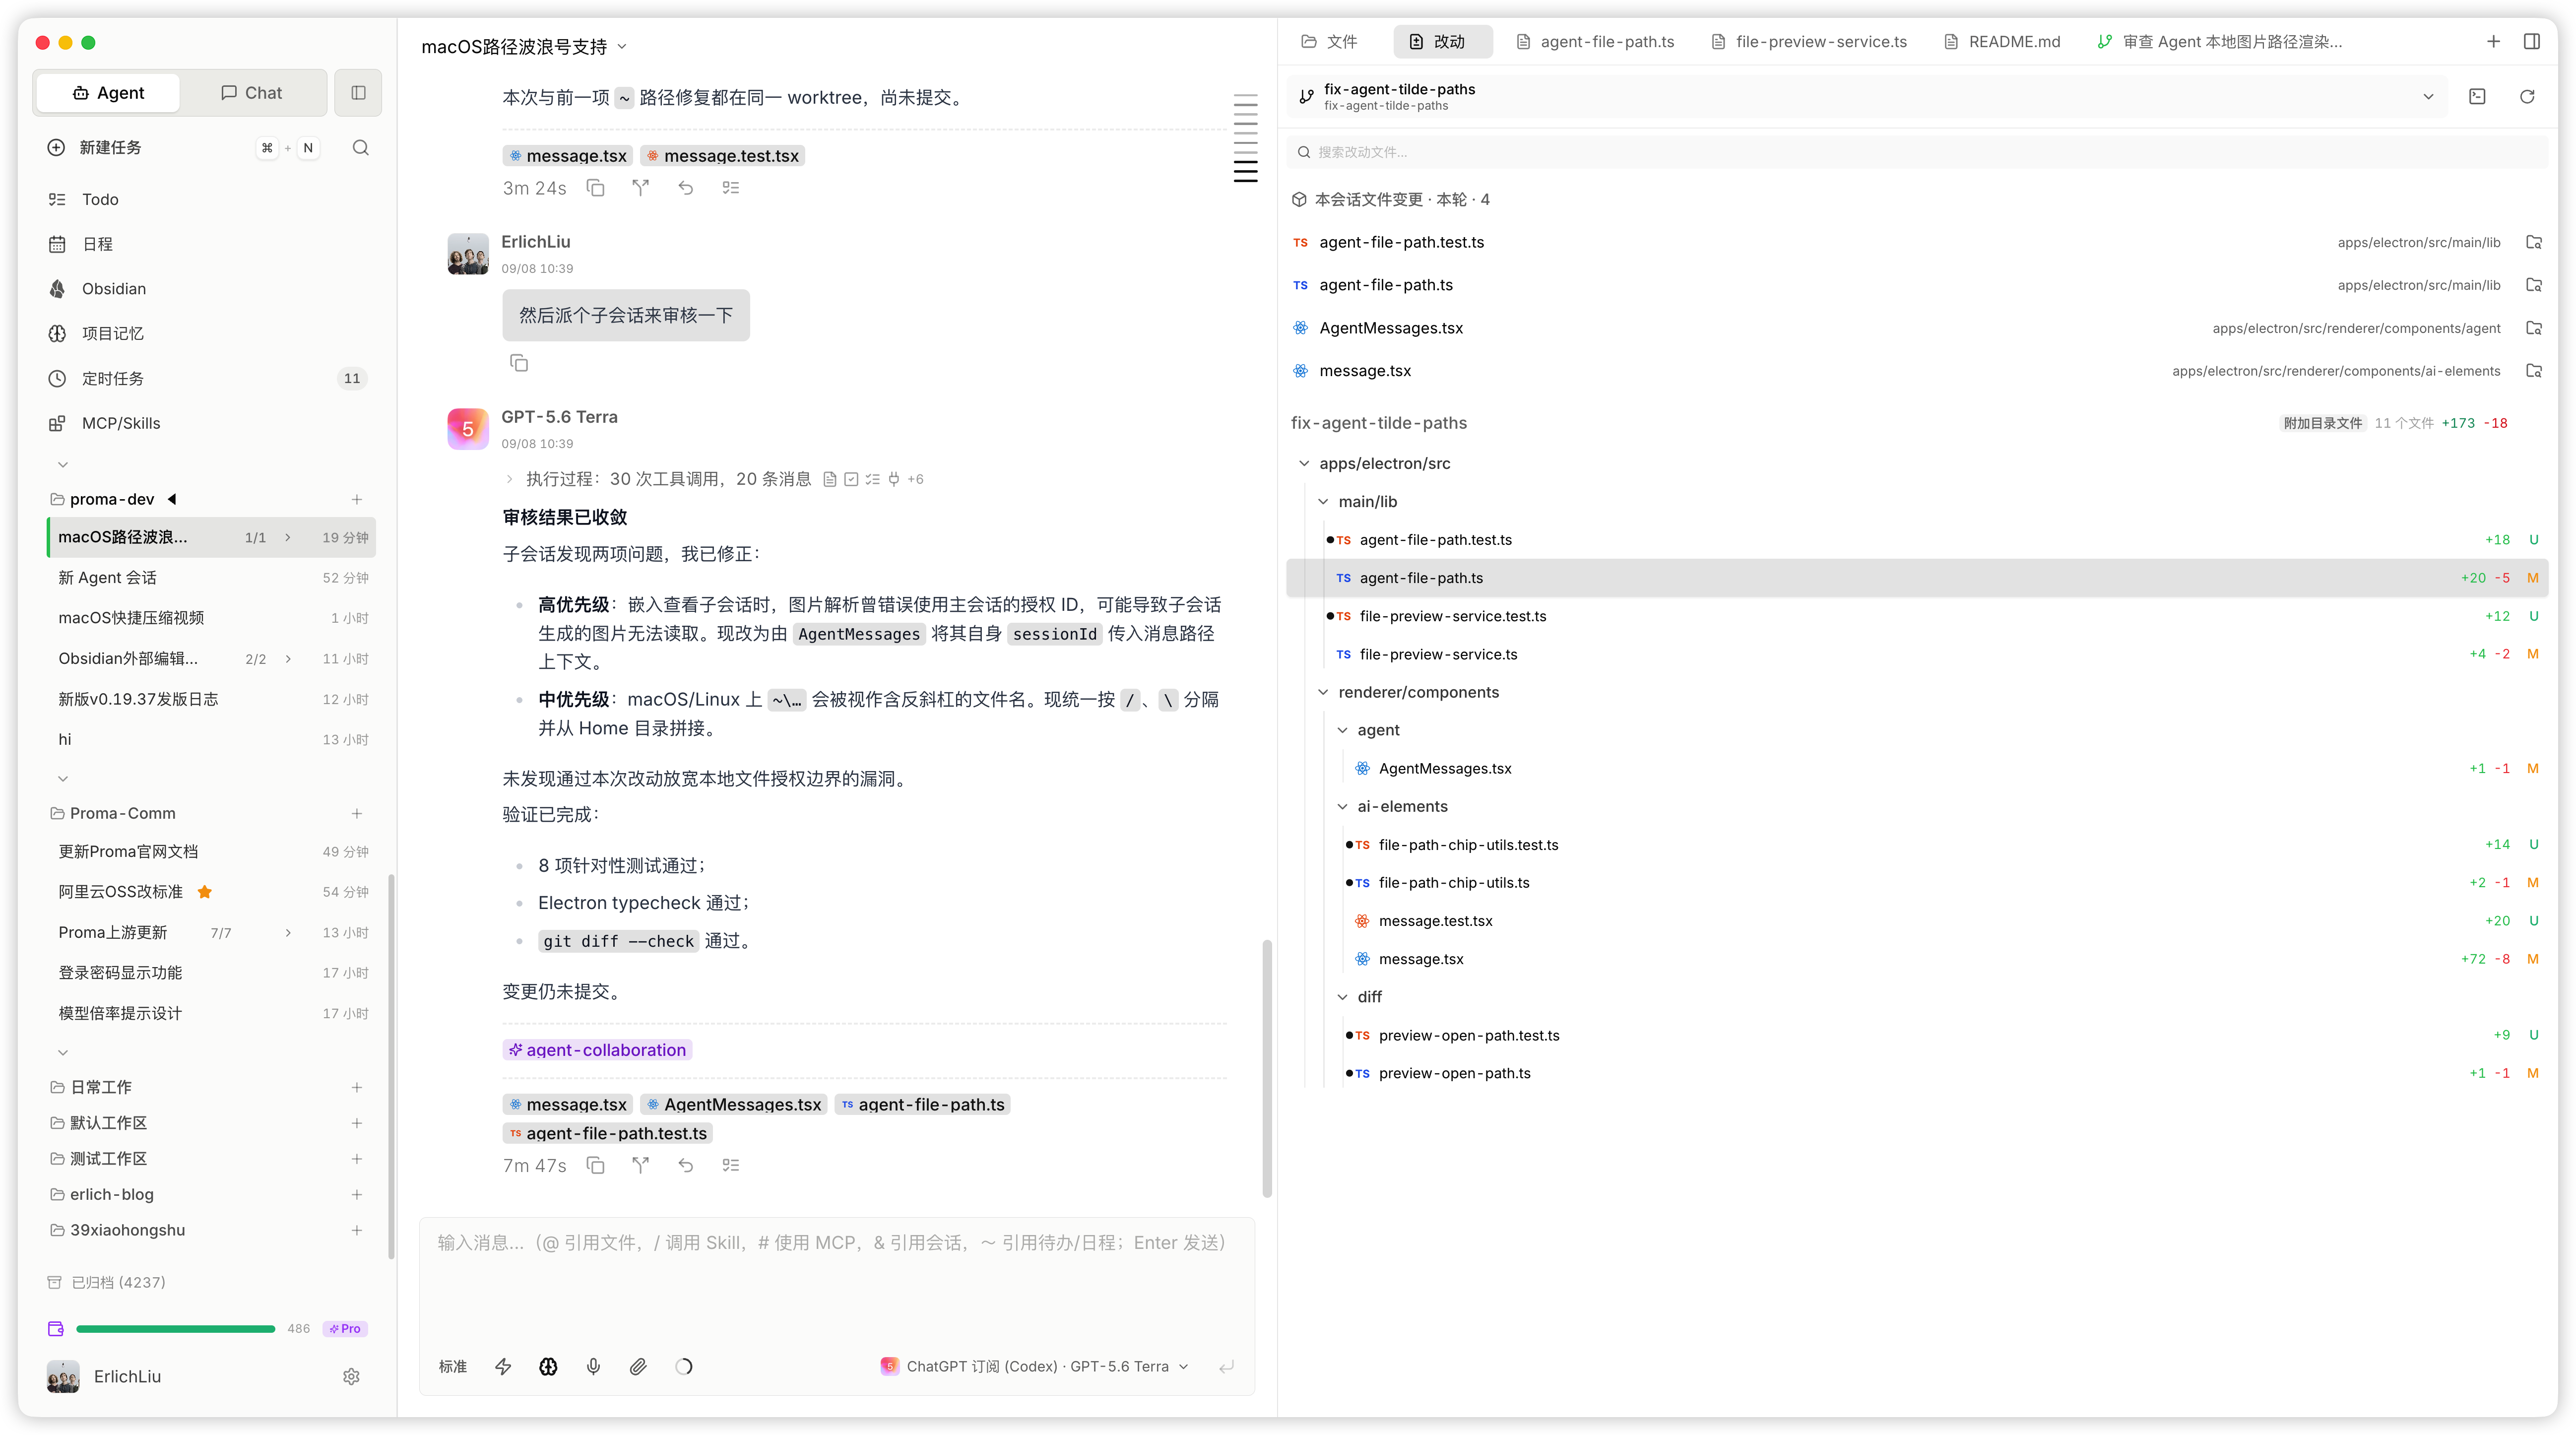Fork conversation from the 3m 24s message
The height and width of the screenshot is (1435, 2576).
click(641, 188)
